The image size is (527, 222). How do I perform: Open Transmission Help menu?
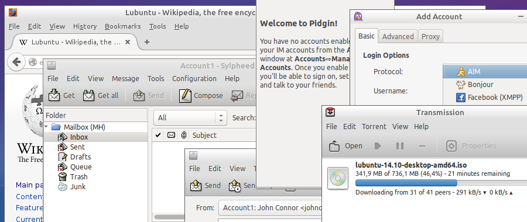tap(422, 126)
